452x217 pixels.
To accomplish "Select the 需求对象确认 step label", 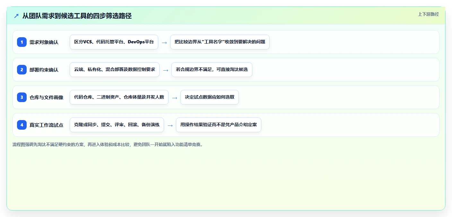I will pyautogui.click(x=44, y=42).
